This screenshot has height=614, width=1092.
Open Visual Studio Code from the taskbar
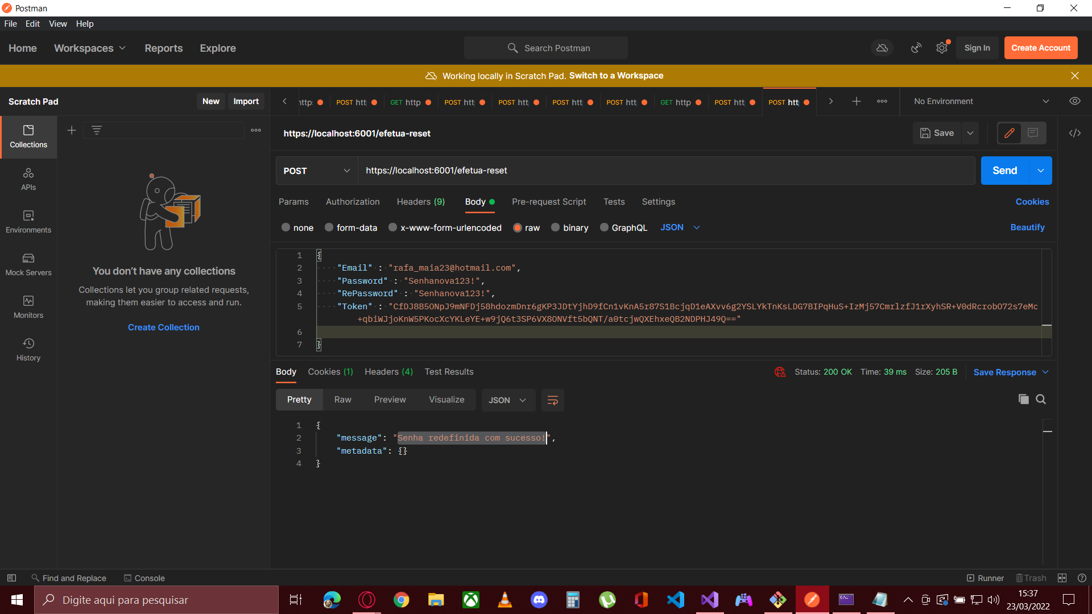676,600
